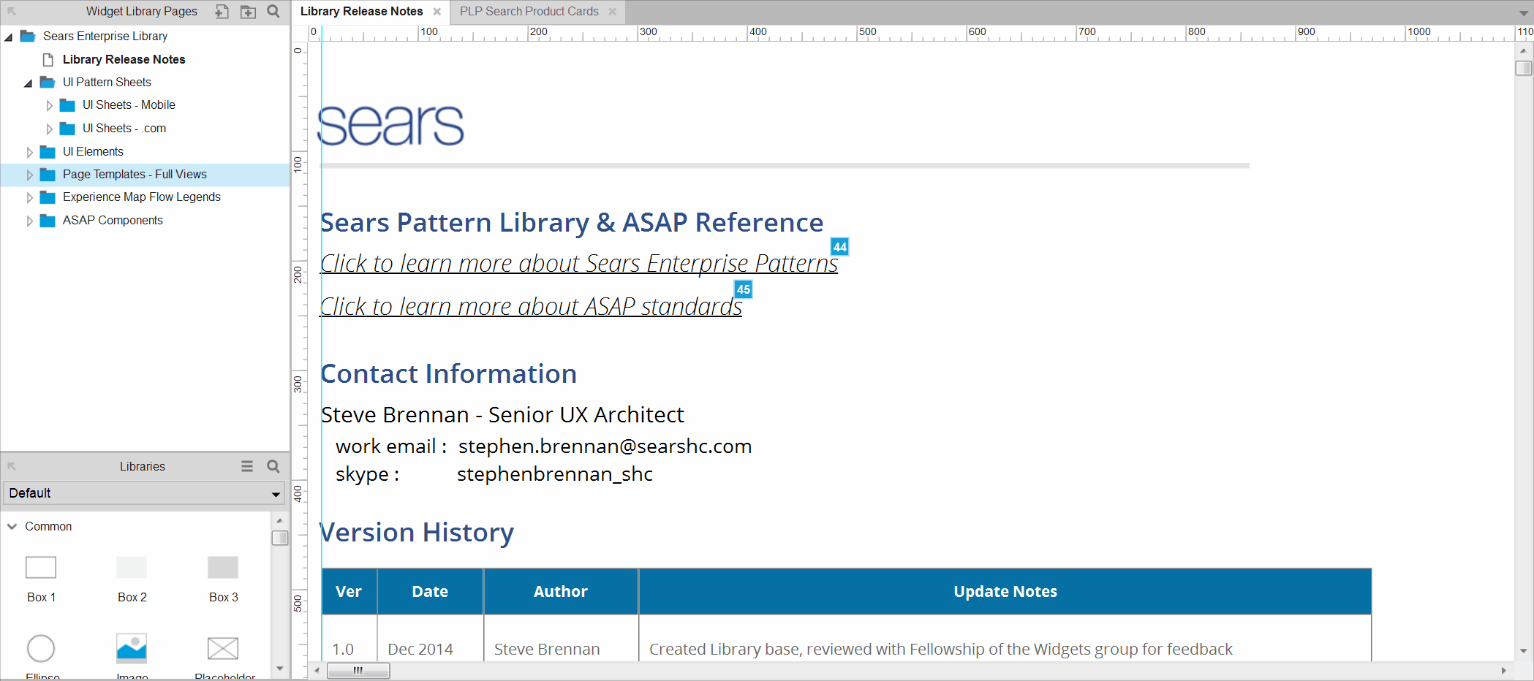Click footnote marker 45 on canvas
Viewport: 1534px width, 681px height.
(744, 289)
